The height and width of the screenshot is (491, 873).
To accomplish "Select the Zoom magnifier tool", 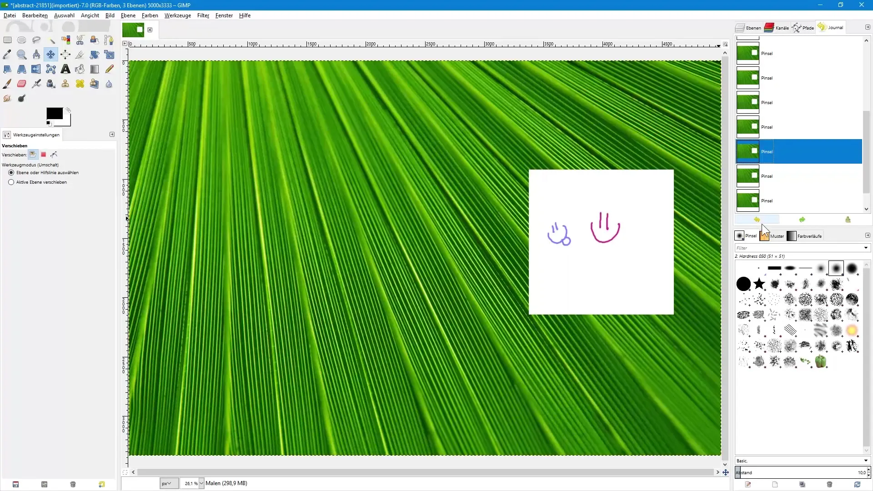I will coord(22,55).
